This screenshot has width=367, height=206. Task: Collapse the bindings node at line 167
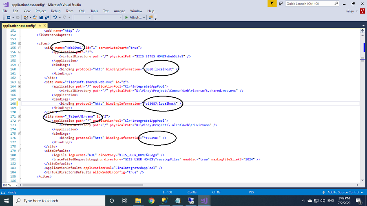(x=20, y=99)
